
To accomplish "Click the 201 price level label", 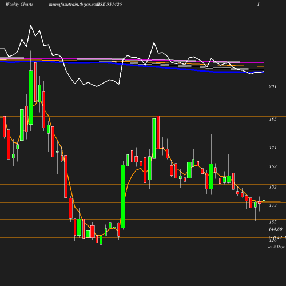I will click(x=273, y=86).
